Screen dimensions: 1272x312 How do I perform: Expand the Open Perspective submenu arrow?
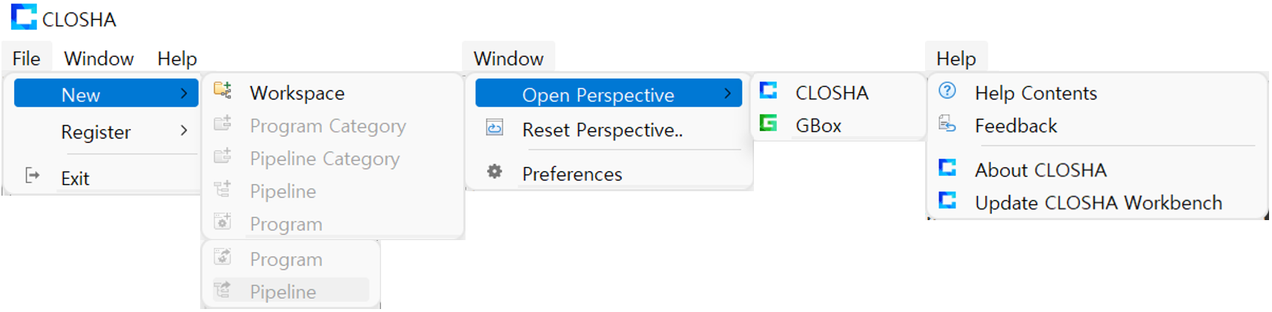(x=728, y=93)
